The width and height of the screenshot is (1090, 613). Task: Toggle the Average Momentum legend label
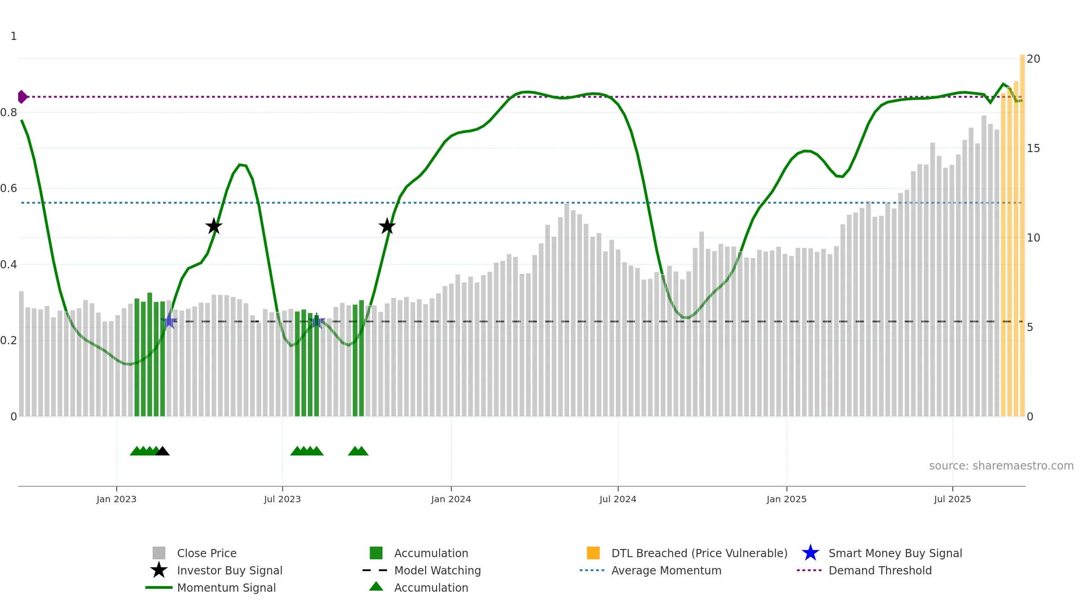point(666,570)
